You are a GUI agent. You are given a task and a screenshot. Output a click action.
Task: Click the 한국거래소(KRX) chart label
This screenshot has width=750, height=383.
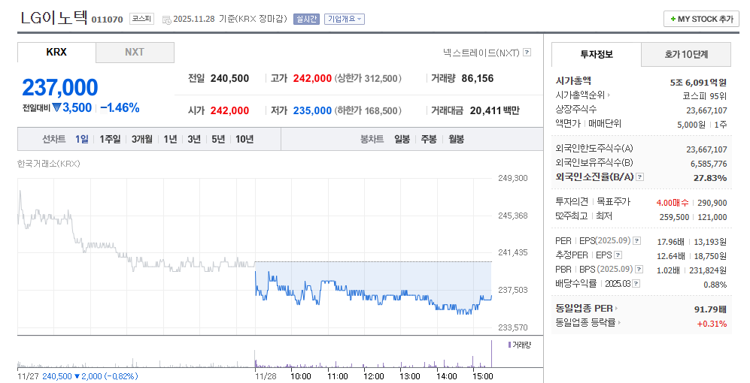click(49, 164)
